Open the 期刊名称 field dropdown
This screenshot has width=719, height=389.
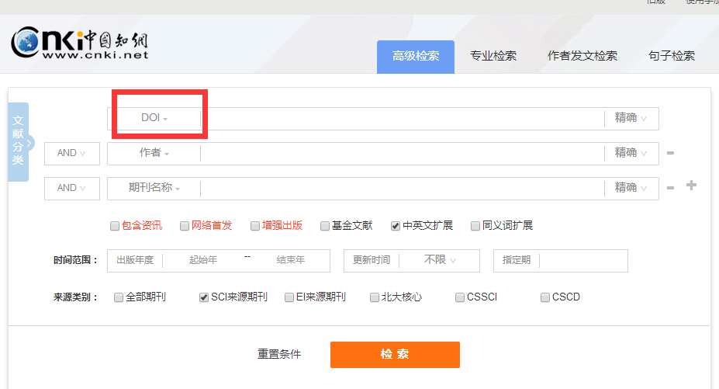(x=154, y=188)
